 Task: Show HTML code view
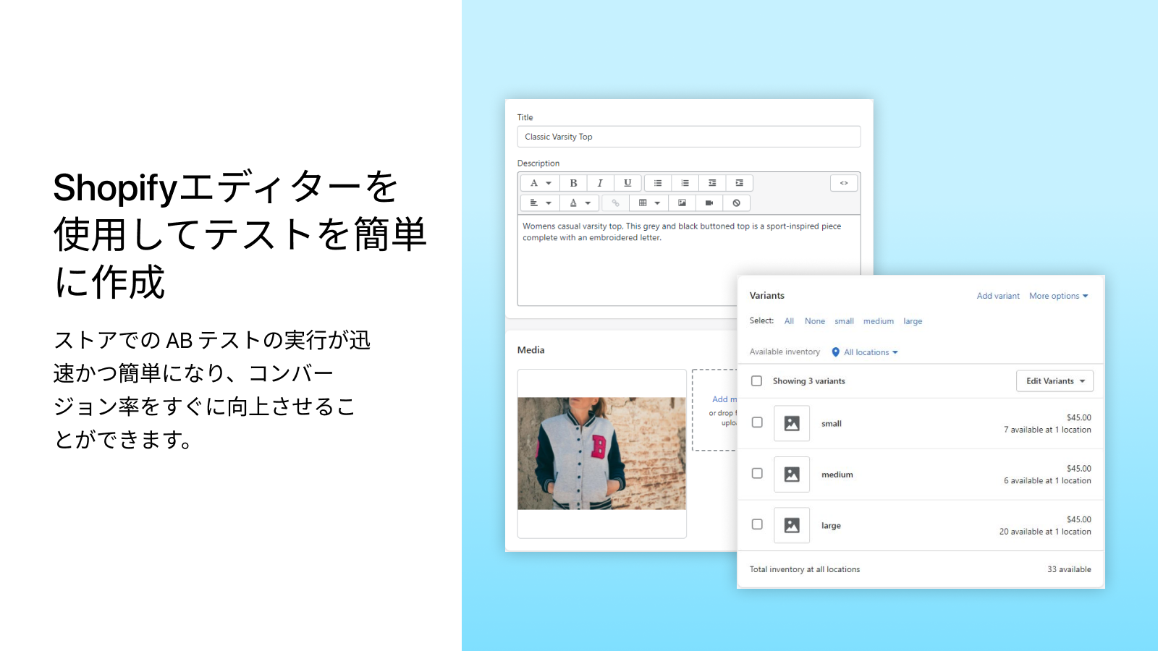(x=844, y=183)
